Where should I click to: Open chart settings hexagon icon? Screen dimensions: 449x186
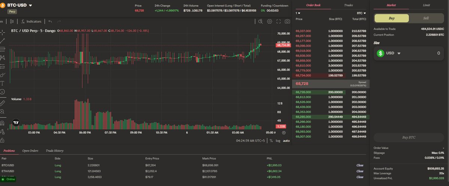point(269,22)
